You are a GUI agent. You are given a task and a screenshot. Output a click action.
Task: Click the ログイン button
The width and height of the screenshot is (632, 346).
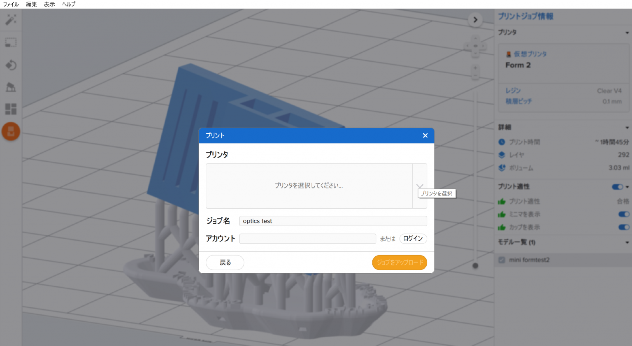click(413, 239)
